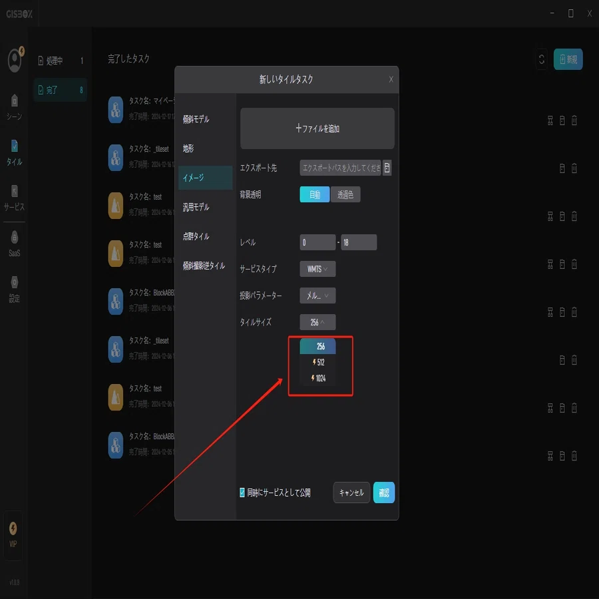
Task: Show 完了 completed tasks list
Action: (x=61, y=90)
